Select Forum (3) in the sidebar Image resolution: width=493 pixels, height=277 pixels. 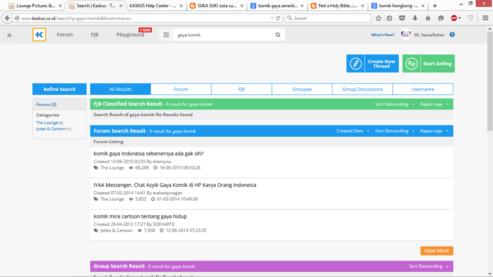(46, 104)
